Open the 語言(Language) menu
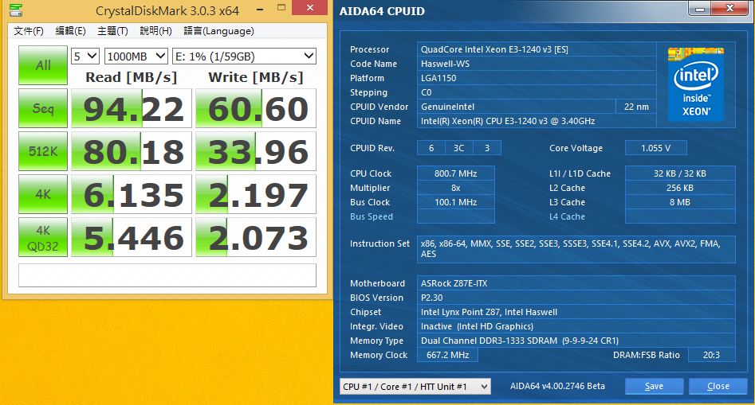The width and height of the screenshot is (755, 405). 218,31
